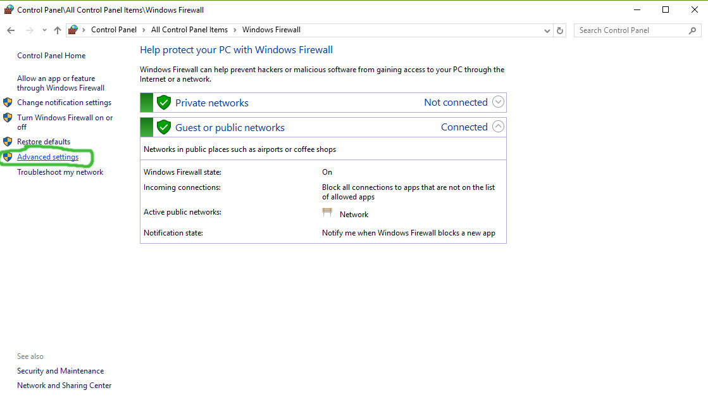The image size is (708, 402).
Task: Select Control Panel in the breadcrumb
Action: pos(114,30)
